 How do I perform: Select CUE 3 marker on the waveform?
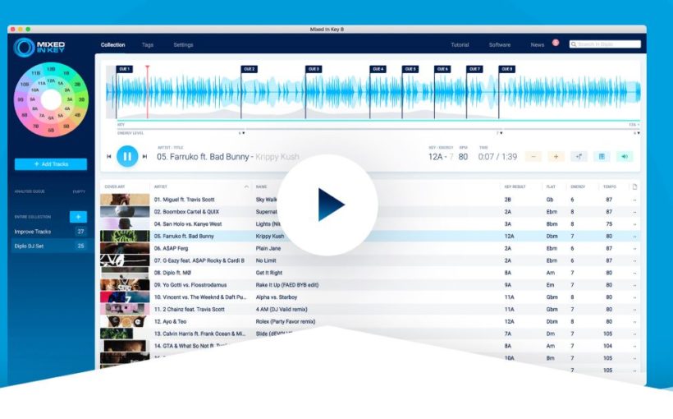[x=314, y=69]
